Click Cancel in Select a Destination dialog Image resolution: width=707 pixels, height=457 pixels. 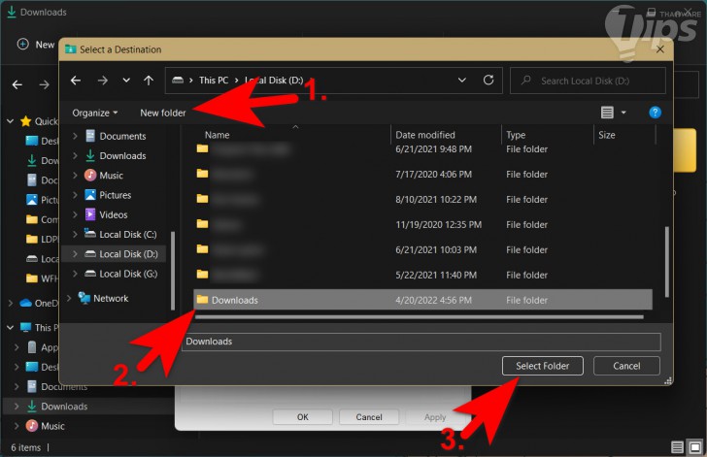coord(626,366)
